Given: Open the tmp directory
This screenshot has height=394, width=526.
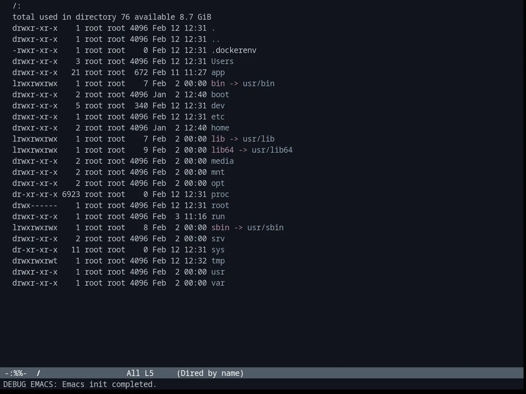Looking at the screenshot, I should [218, 261].
